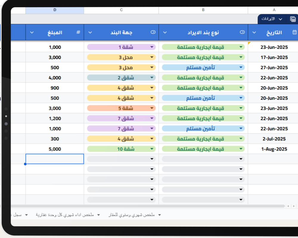Screen dimensions: 298x238
Task: Open قيمة ايجارية مستلمة chip in 1-Aug-2025 row
Action: (203, 149)
